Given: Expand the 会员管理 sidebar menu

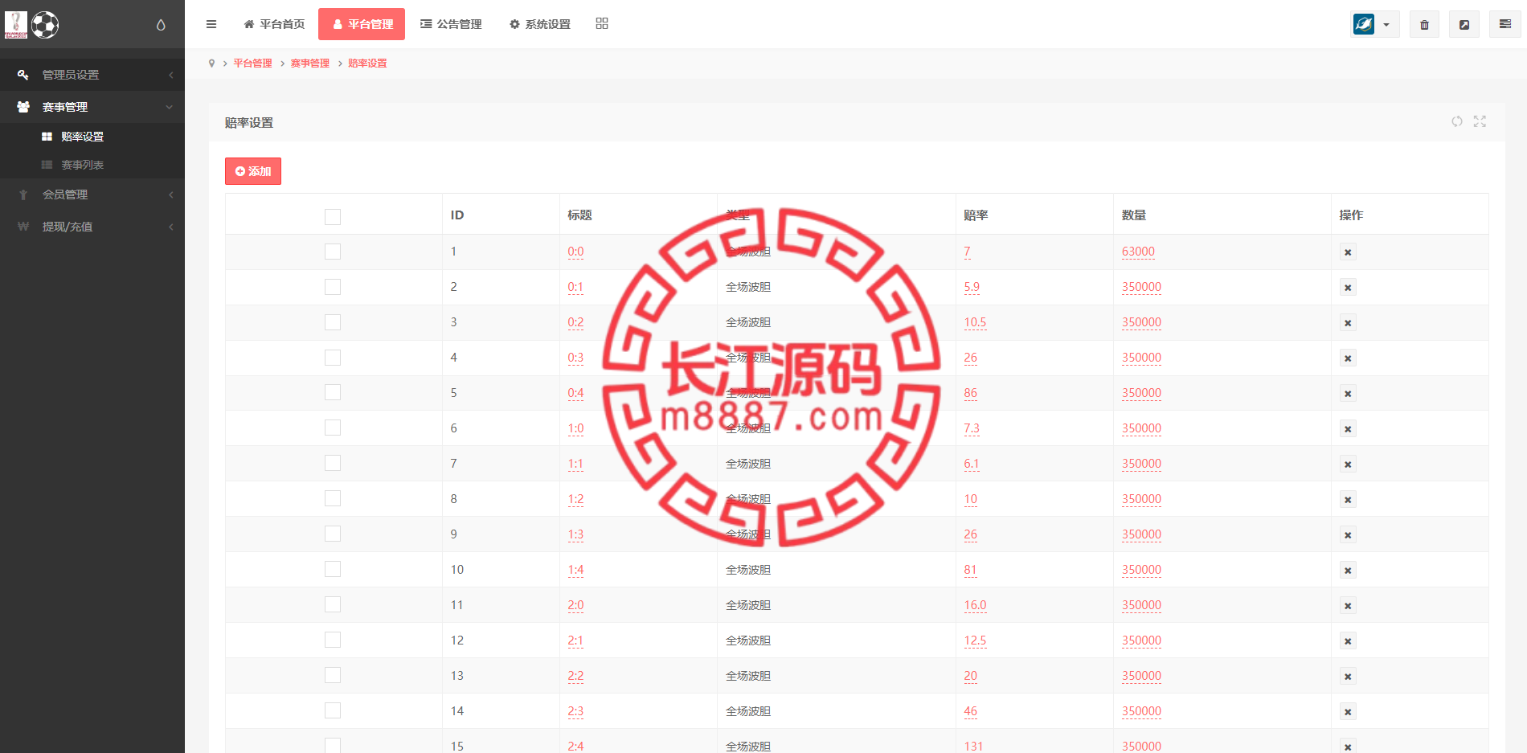Looking at the screenshot, I should click(92, 194).
